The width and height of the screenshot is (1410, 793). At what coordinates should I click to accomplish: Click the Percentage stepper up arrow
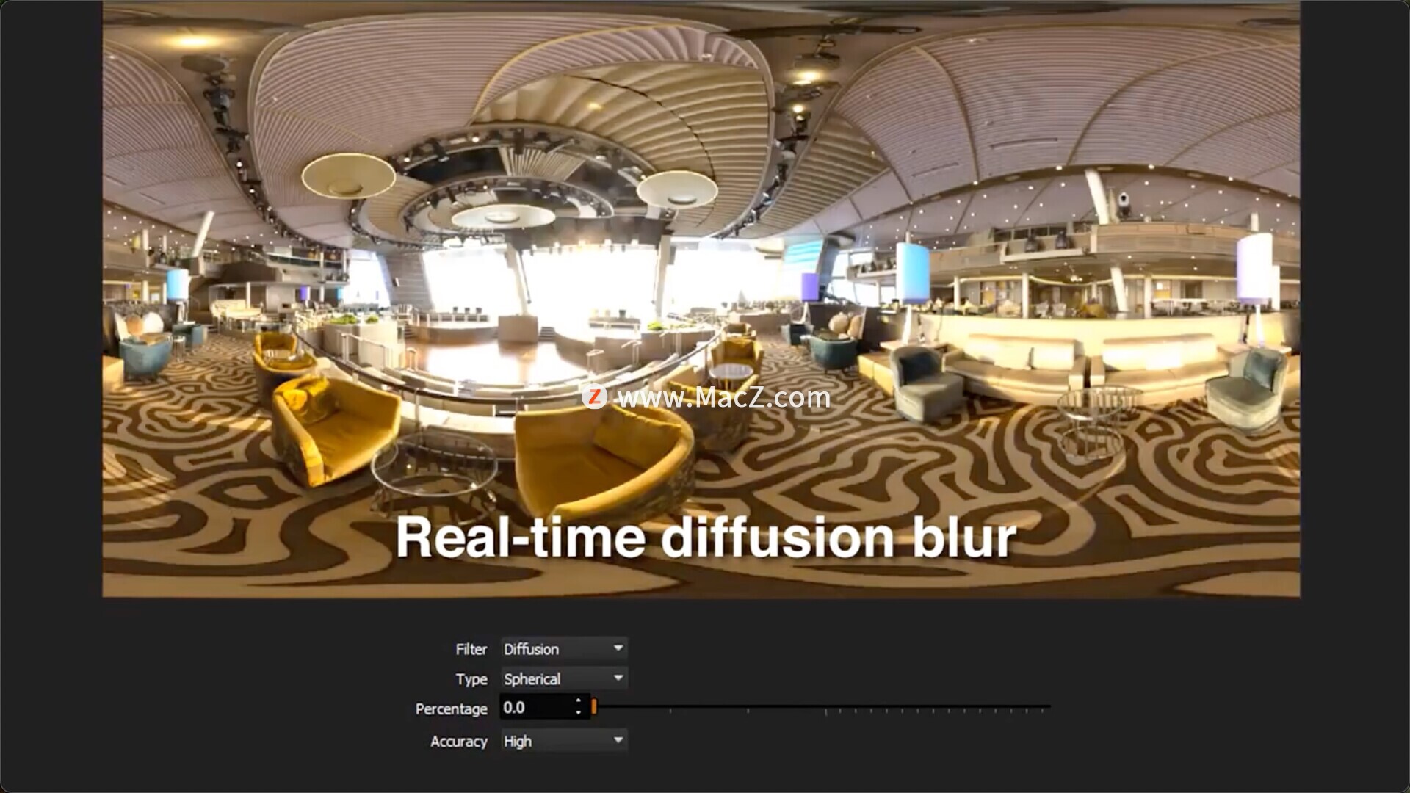point(579,702)
